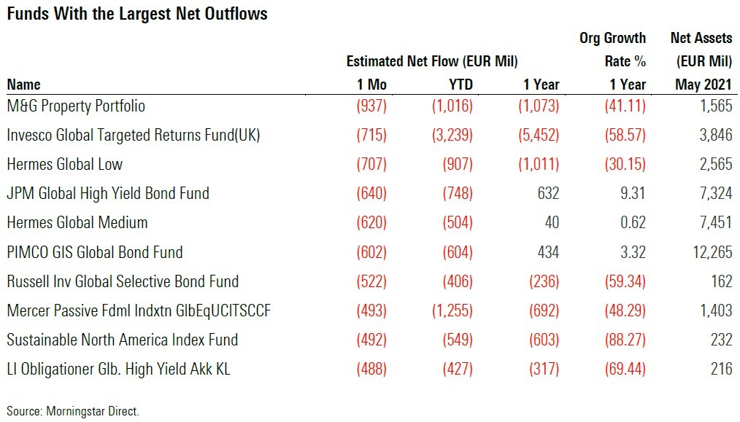The height and width of the screenshot is (422, 740).
Task: Select Invesco Global Targeted Returns Fund(UK) row
Action: pos(134,136)
